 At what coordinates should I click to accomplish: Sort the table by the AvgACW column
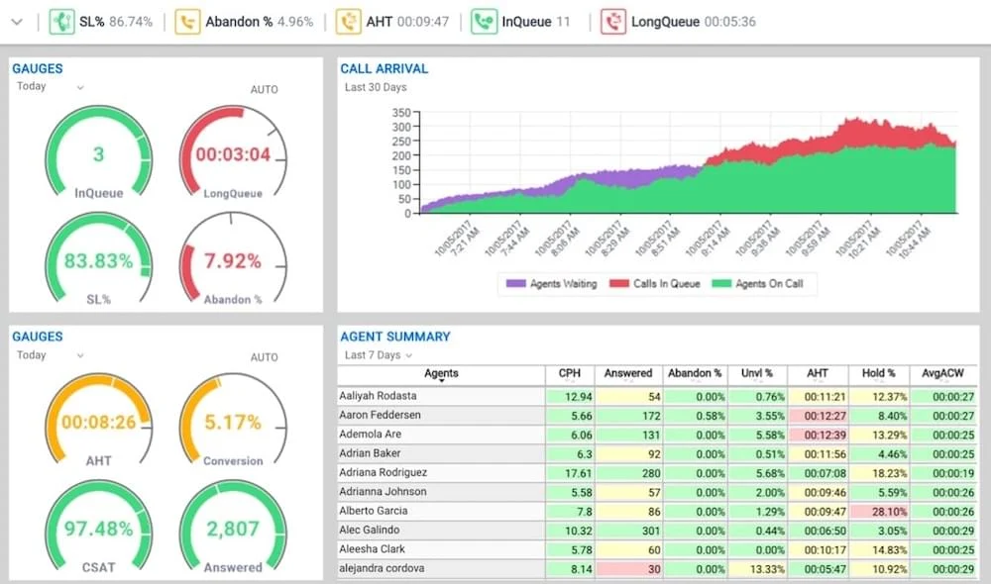point(943,374)
